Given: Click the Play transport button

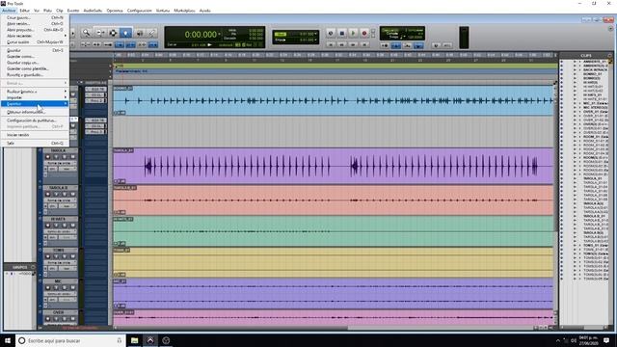Looking at the screenshot, I should 353,34.
